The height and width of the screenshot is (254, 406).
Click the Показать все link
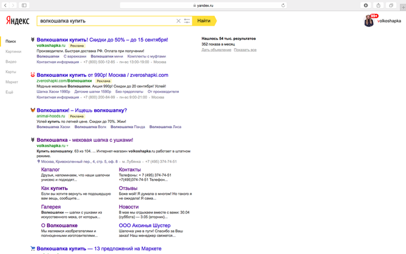[245, 49]
